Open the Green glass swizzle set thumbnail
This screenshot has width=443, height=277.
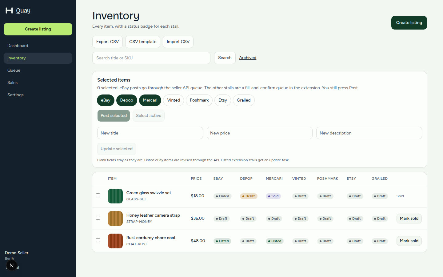pos(115,196)
